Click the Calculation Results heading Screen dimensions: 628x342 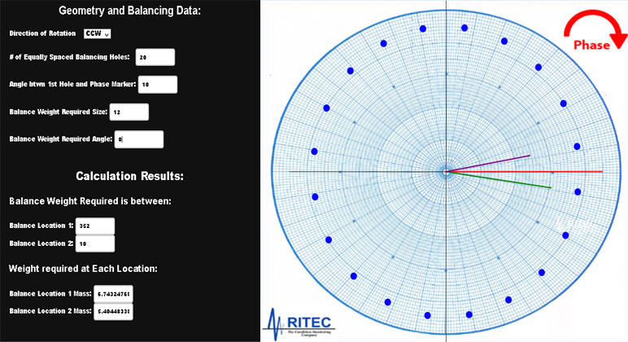(x=130, y=176)
